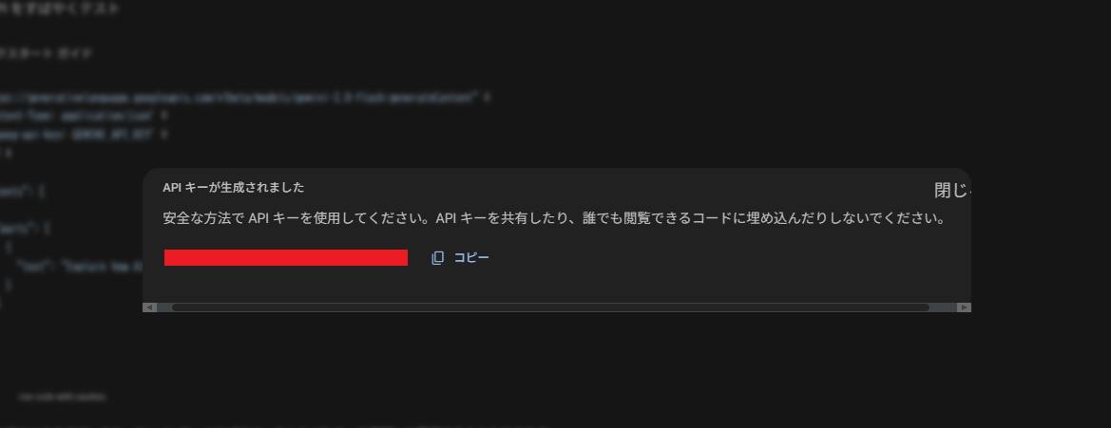1111x428 pixels.
Task: Click the blurred generateContent URL line behind dialog
Action: [244, 98]
